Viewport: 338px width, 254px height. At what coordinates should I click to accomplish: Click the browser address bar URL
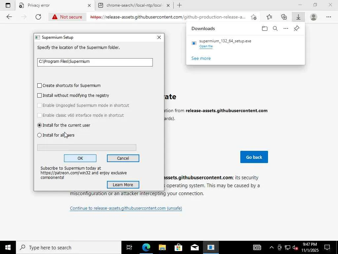click(x=168, y=17)
